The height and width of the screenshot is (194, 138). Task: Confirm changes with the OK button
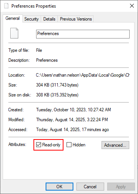click(59, 187)
